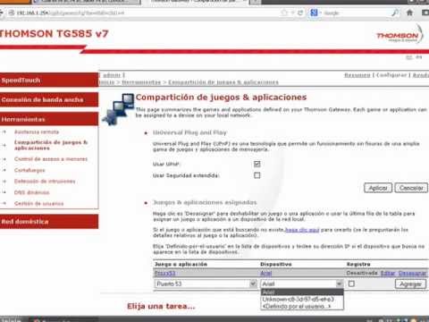The height and width of the screenshot is (322, 429).
Task: Click the network computers icon beside heading
Action: (118, 109)
